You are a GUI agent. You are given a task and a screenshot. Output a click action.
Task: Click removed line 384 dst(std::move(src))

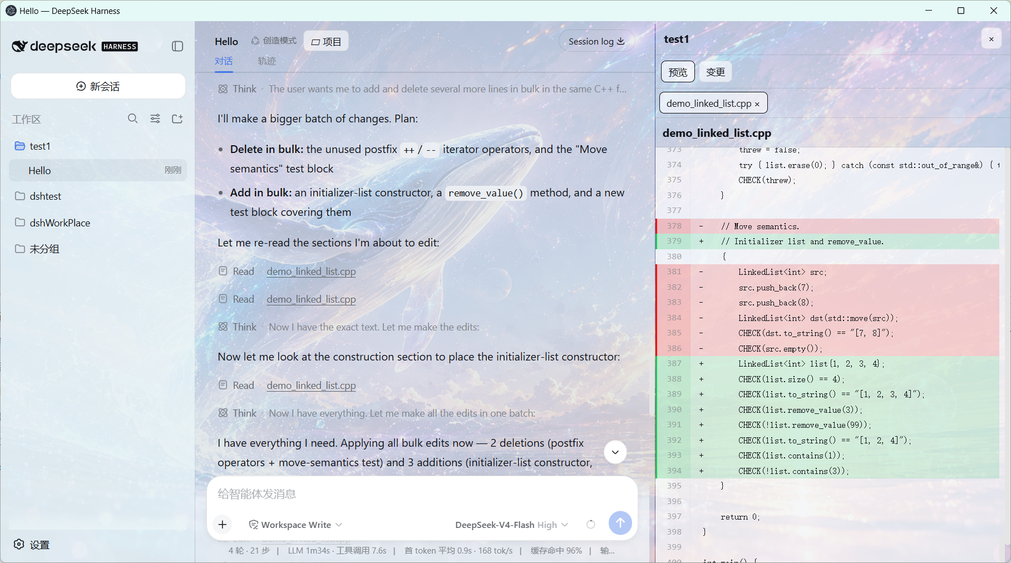click(827, 318)
